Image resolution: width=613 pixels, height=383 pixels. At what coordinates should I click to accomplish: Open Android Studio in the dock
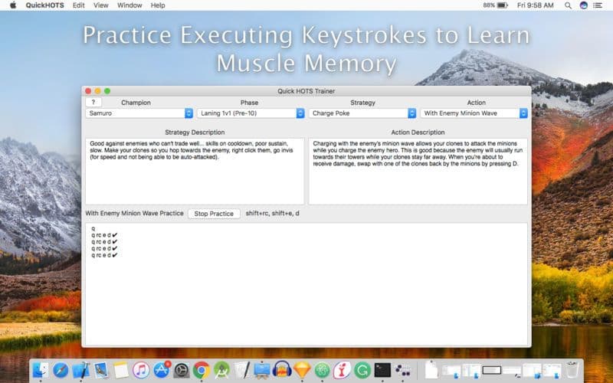[x=221, y=370]
